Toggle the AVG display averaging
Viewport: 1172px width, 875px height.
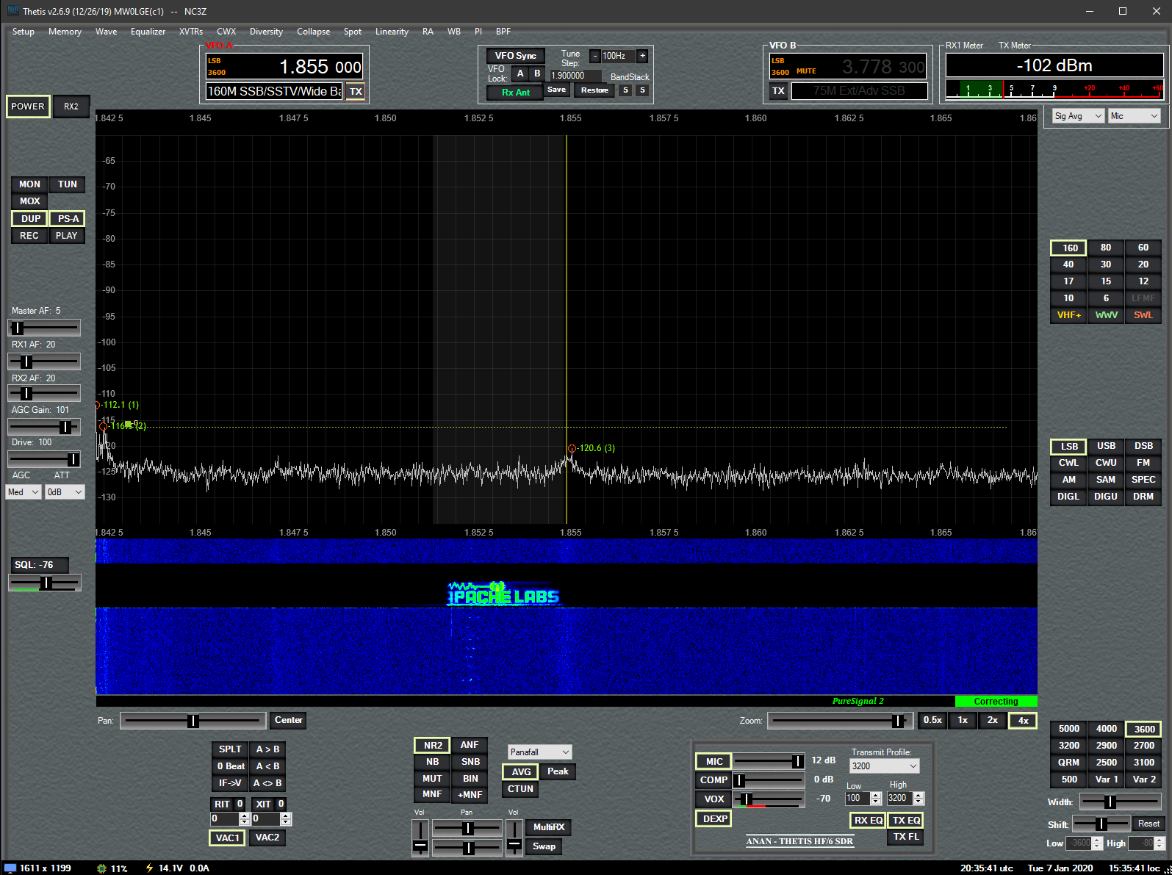(x=521, y=772)
